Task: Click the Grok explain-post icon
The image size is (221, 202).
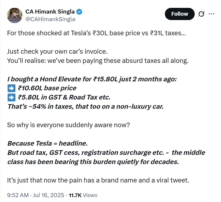Action: click(x=201, y=14)
